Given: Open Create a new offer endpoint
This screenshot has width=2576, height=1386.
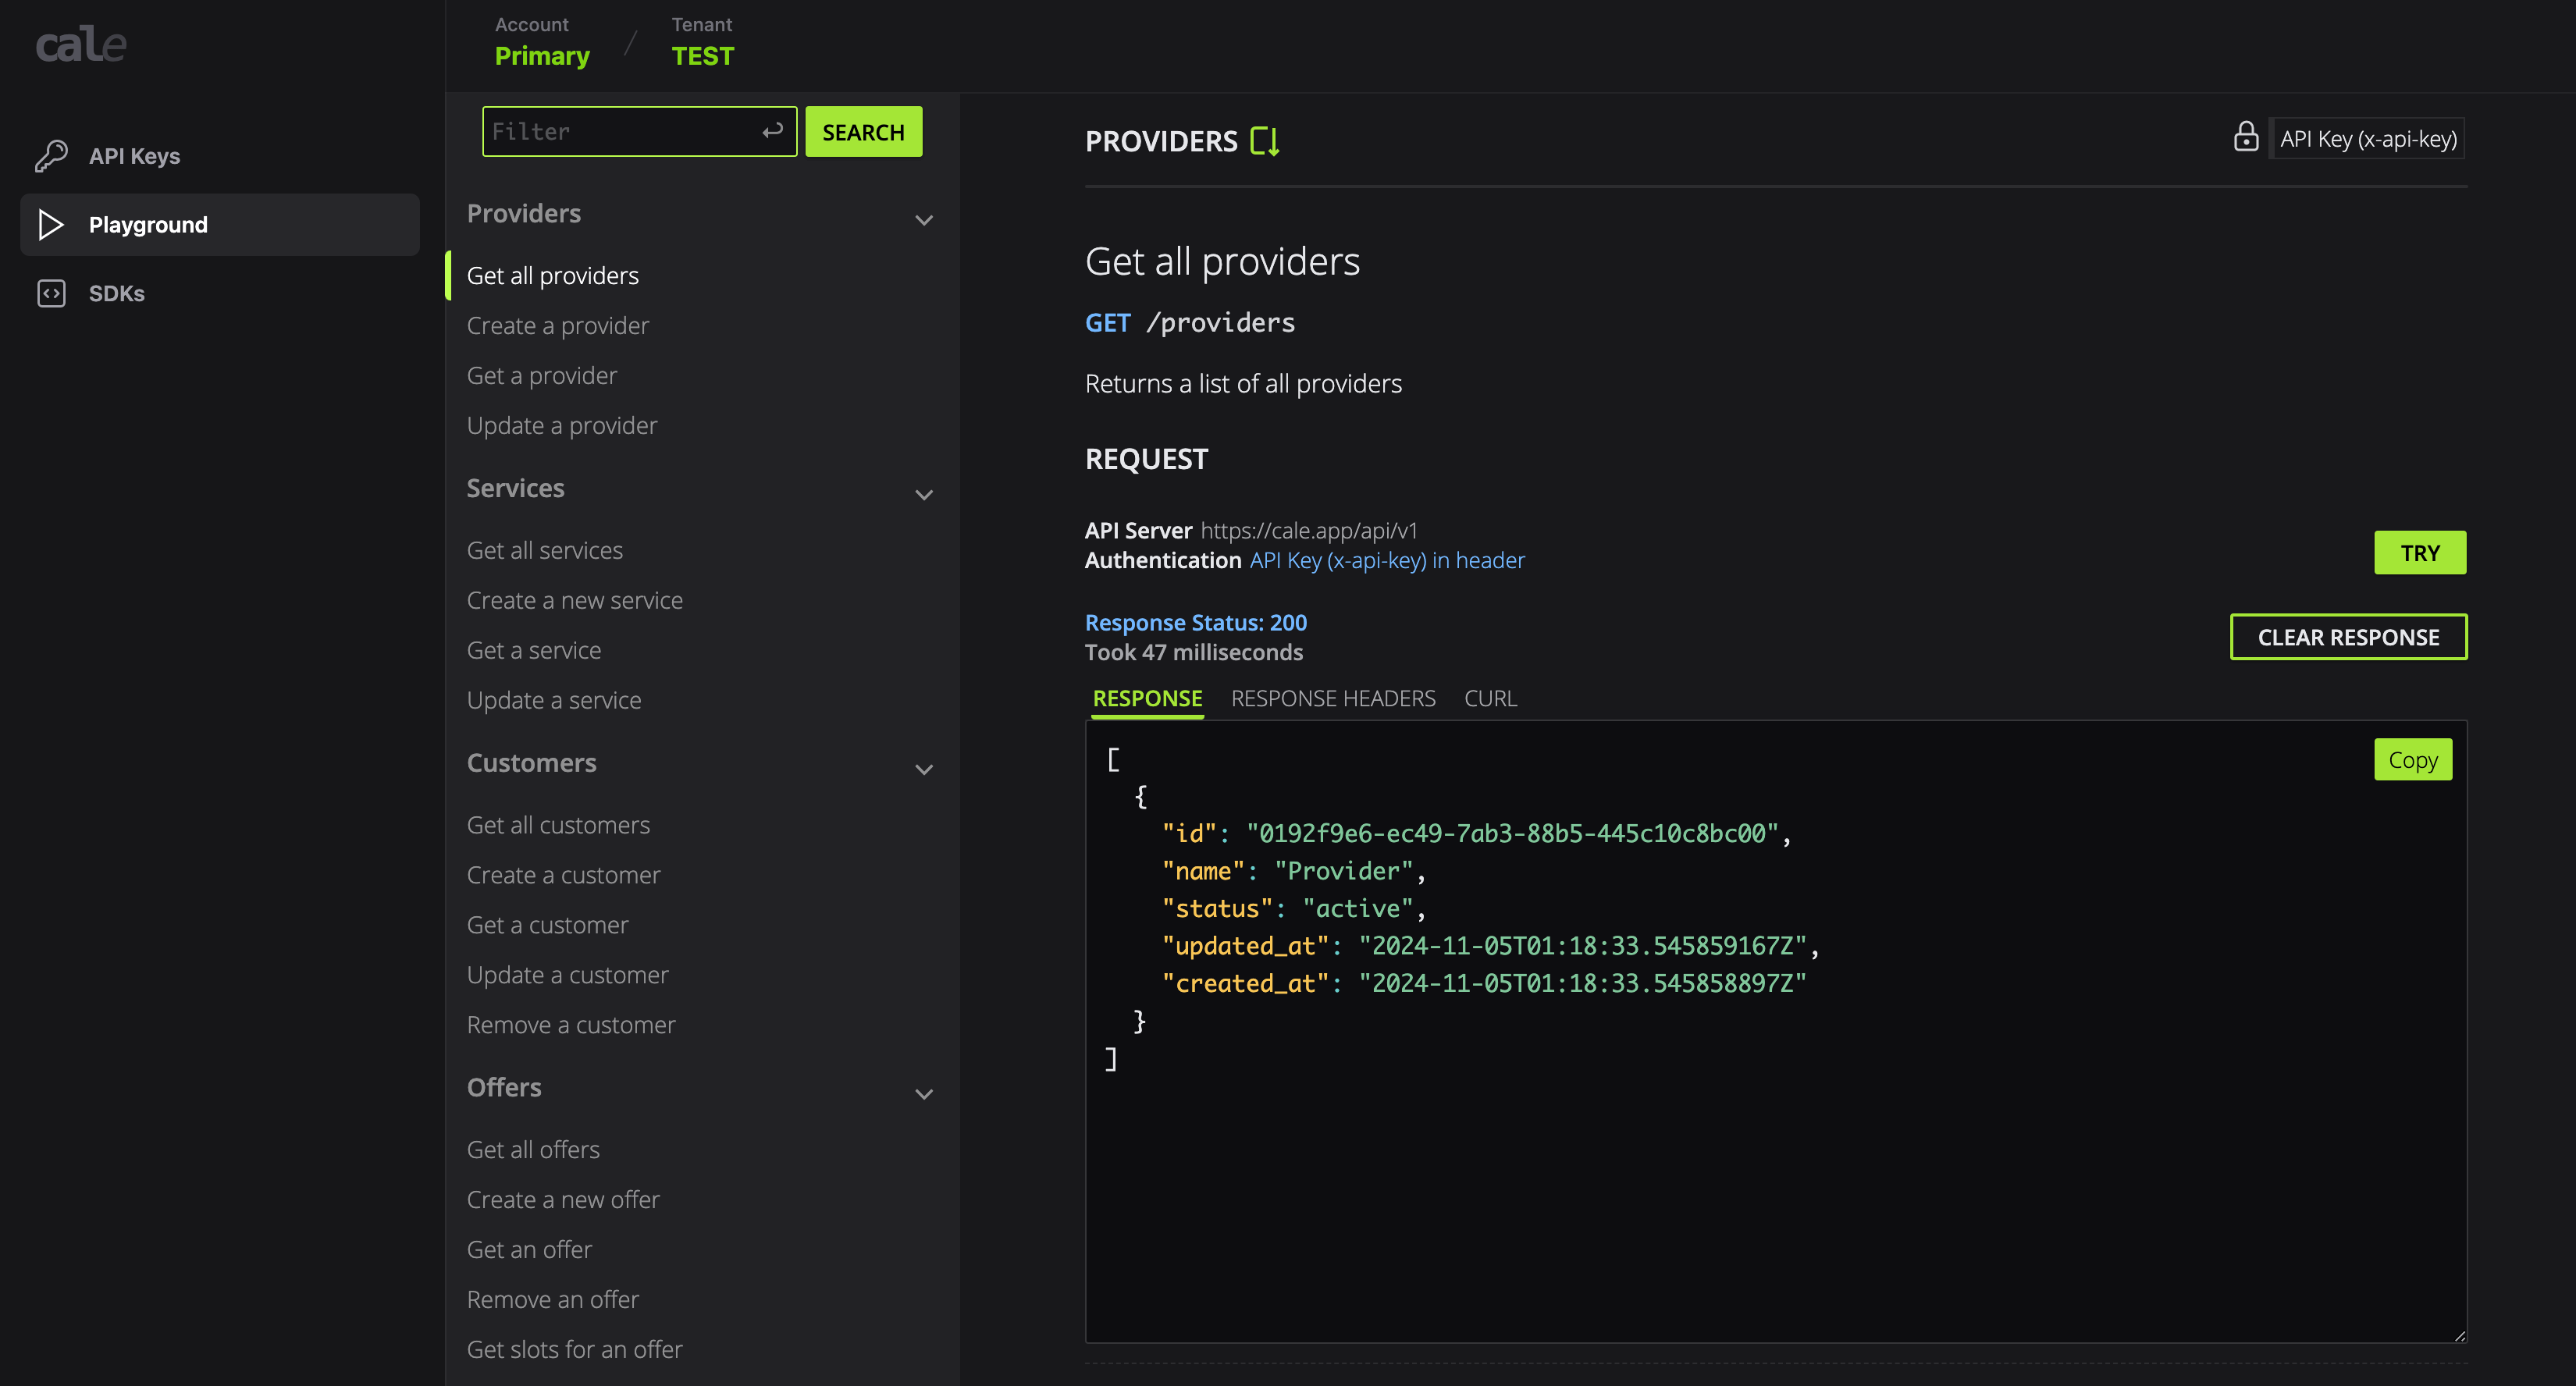Looking at the screenshot, I should coord(563,1200).
